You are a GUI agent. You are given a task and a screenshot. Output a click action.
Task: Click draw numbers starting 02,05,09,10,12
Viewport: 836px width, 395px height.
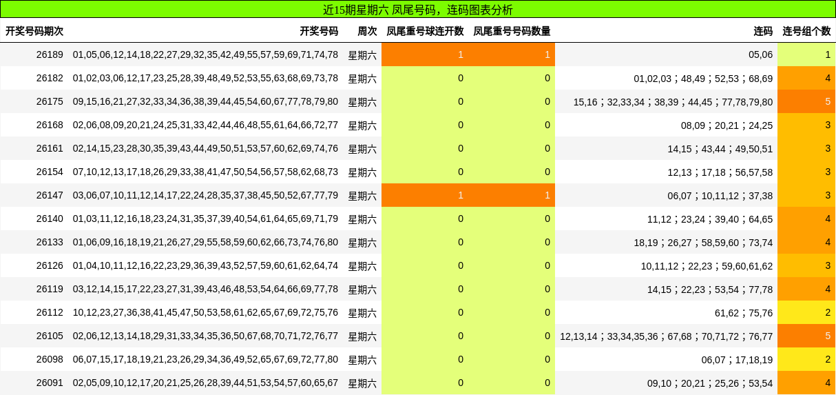206,383
